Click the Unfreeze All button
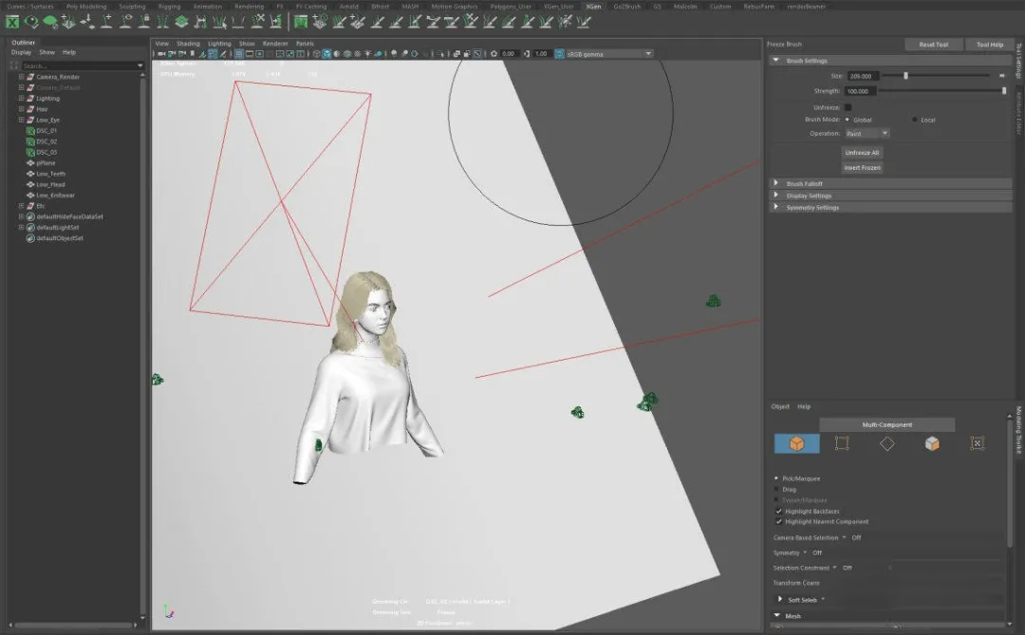 [862, 153]
